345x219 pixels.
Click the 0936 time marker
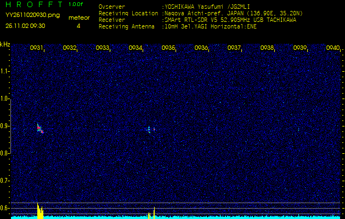point(201,48)
